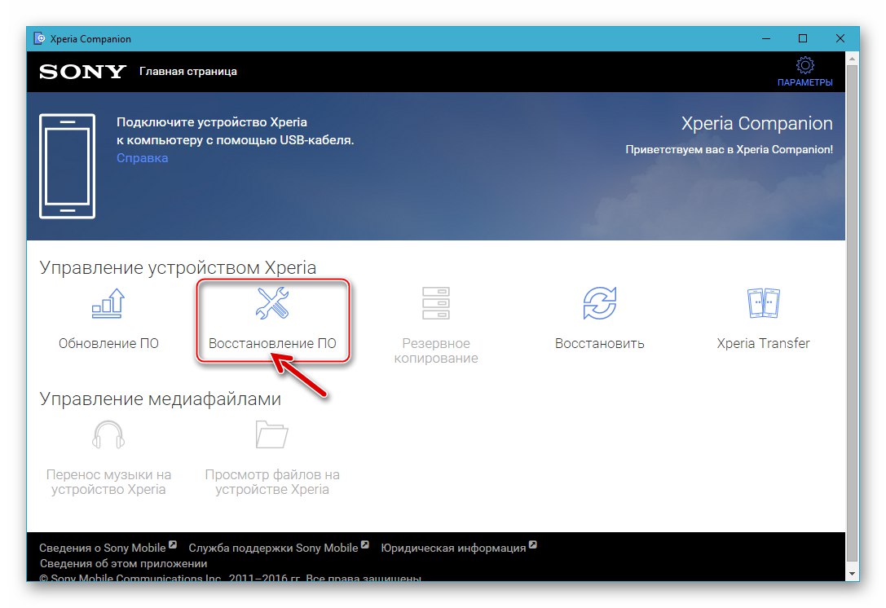
Task: Click the Резервное копирование label
Action: coord(435,350)
